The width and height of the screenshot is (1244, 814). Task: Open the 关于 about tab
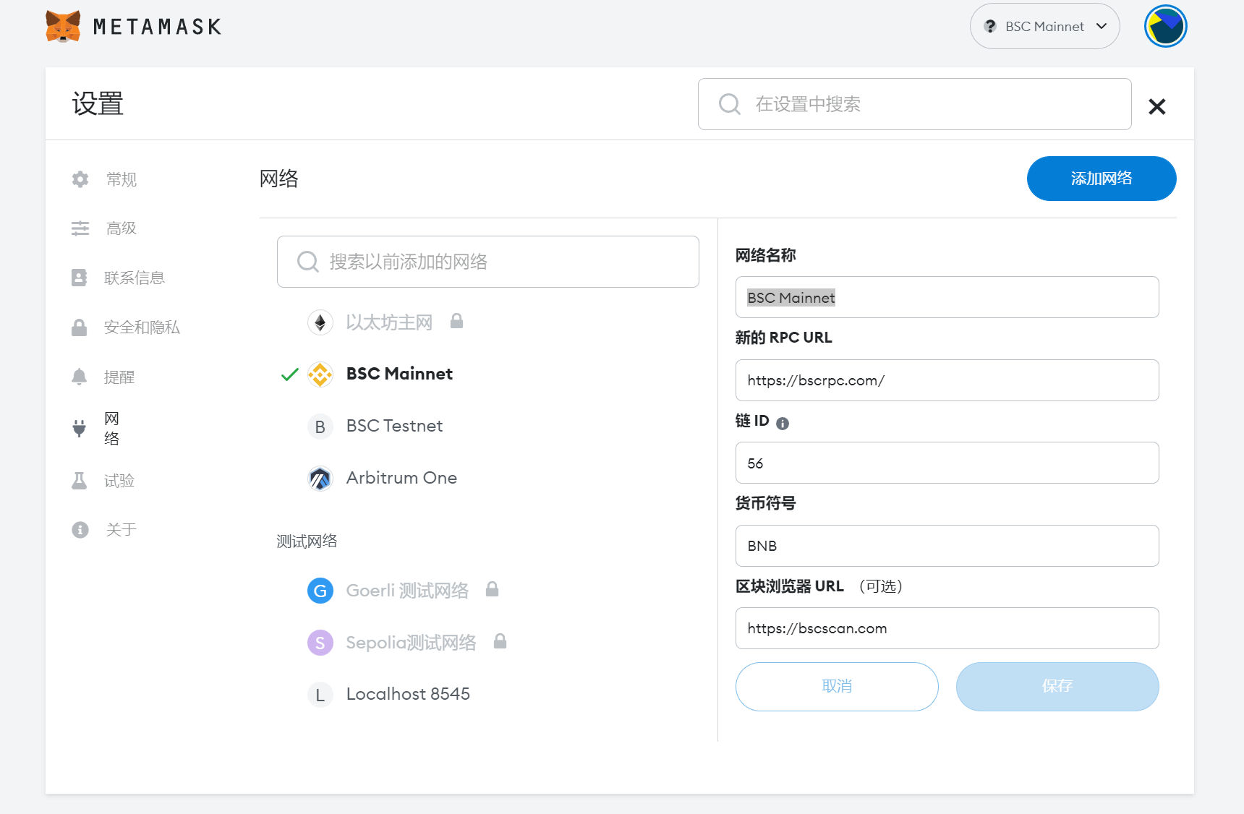coord(121,530)
